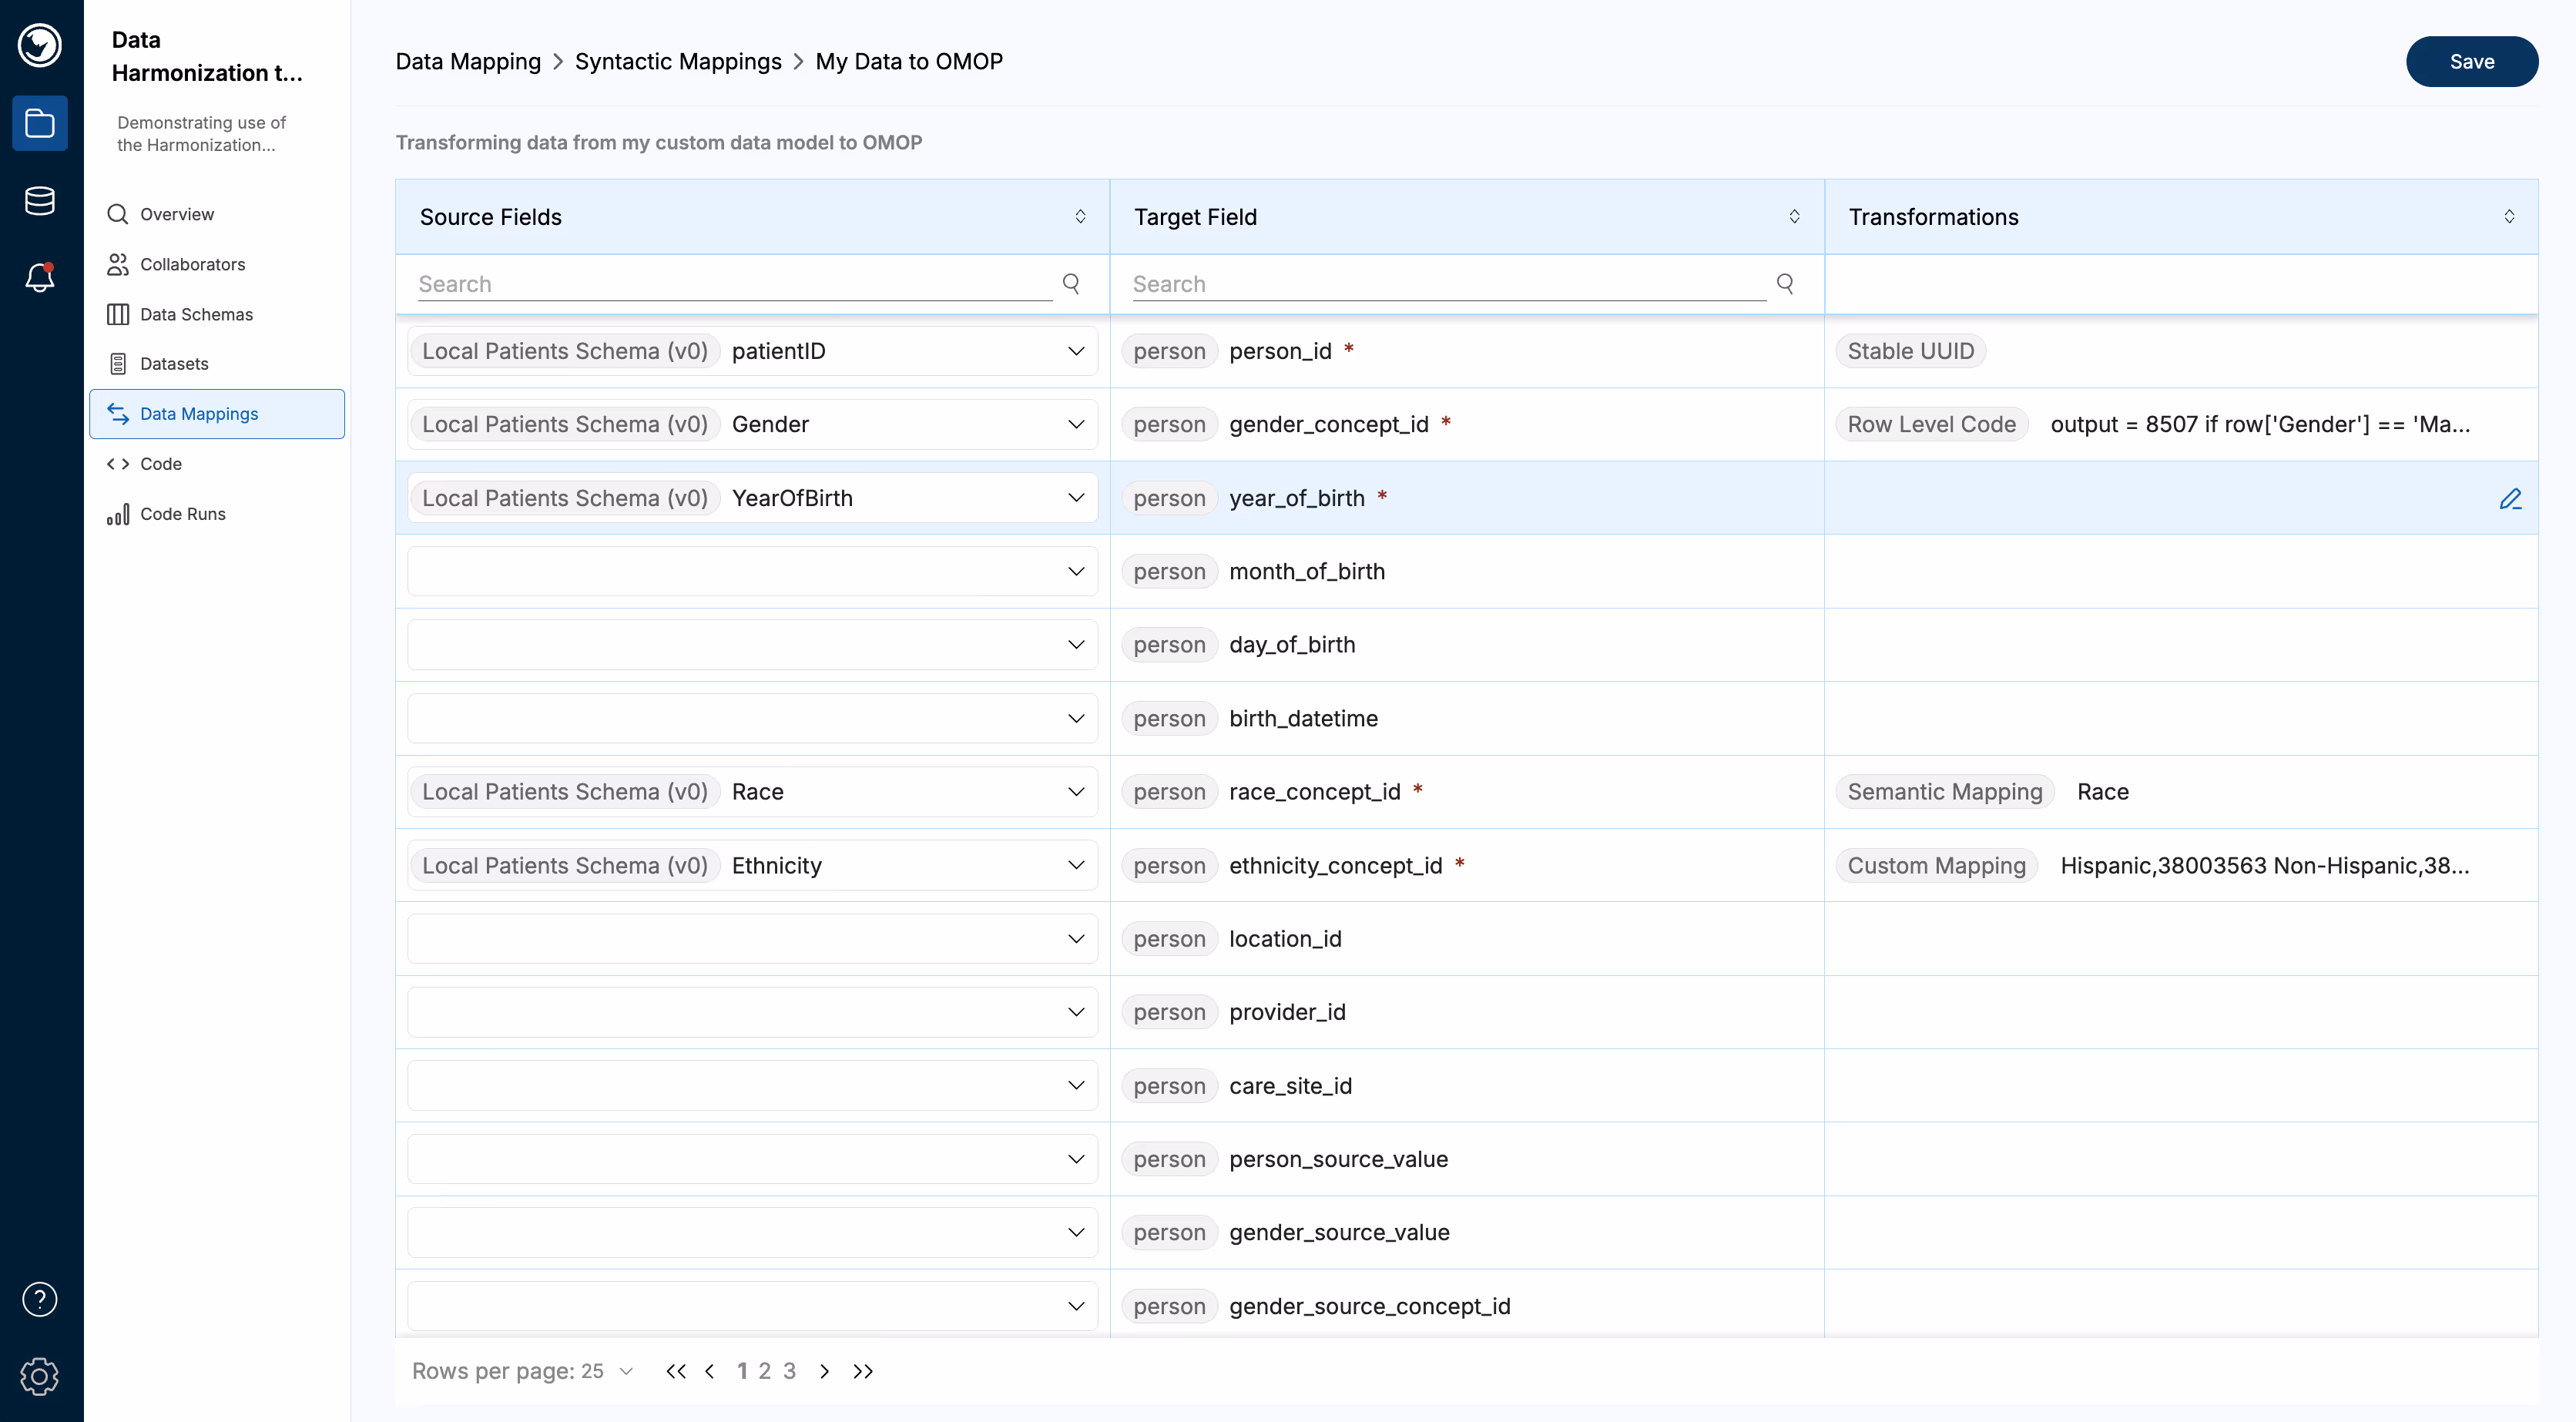Open source dropdown for location_id row
Viewport: 2576px width, 1422px height.
click(x=752, y=939)
